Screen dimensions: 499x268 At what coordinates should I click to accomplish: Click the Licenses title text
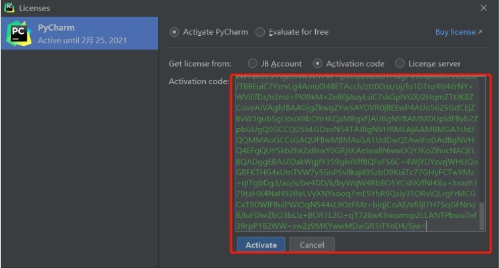coord(34,8)
